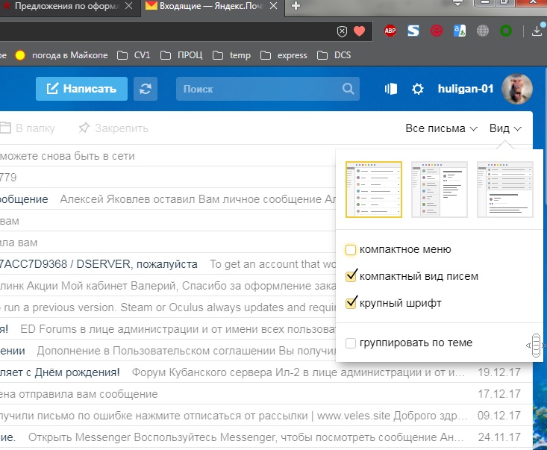Open the Дополнение в Пользовательском соглашении email
Viewport: 547px width, 450px height.
167,351
